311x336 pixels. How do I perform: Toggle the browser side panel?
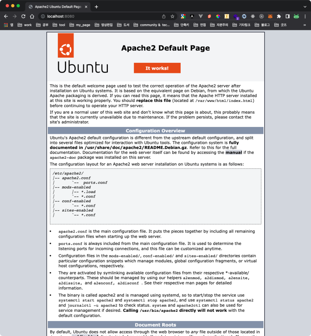coord(288,16)
